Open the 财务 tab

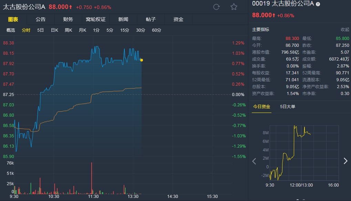click(x=68, y=19)
